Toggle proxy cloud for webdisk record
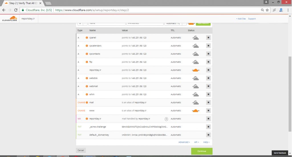The height and width of the screenshot is (157, 292). click(195, 78)
